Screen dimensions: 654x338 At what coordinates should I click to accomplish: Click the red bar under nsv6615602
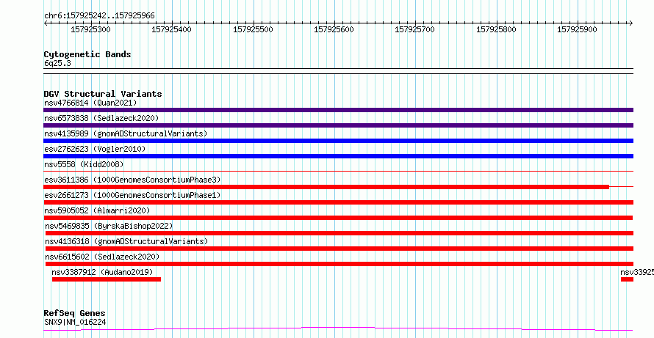click(x=339, y=264)
